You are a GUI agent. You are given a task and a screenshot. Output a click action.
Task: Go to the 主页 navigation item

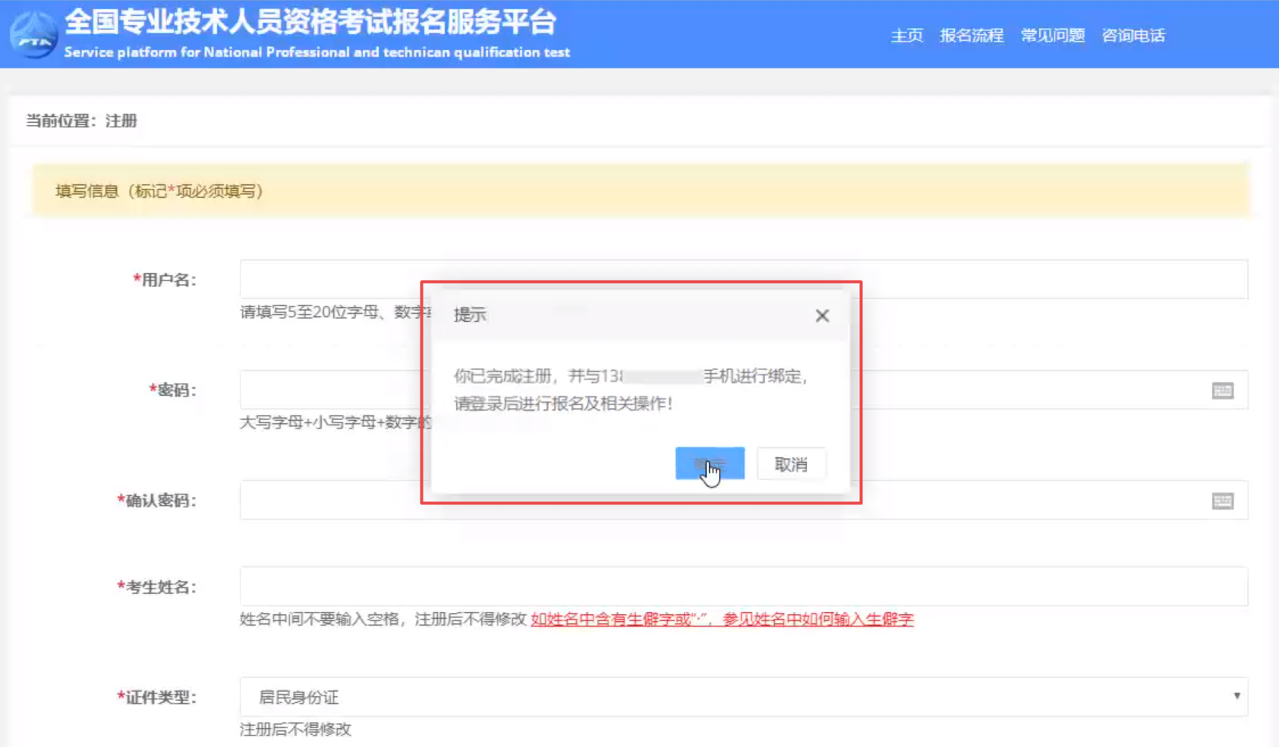pos(906,36)
